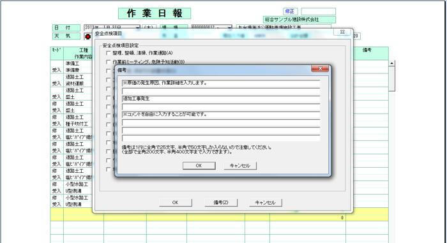Viewport: 447px width, 243px height.
Task: Click the last empty remark line
Action: click(221, 138)
